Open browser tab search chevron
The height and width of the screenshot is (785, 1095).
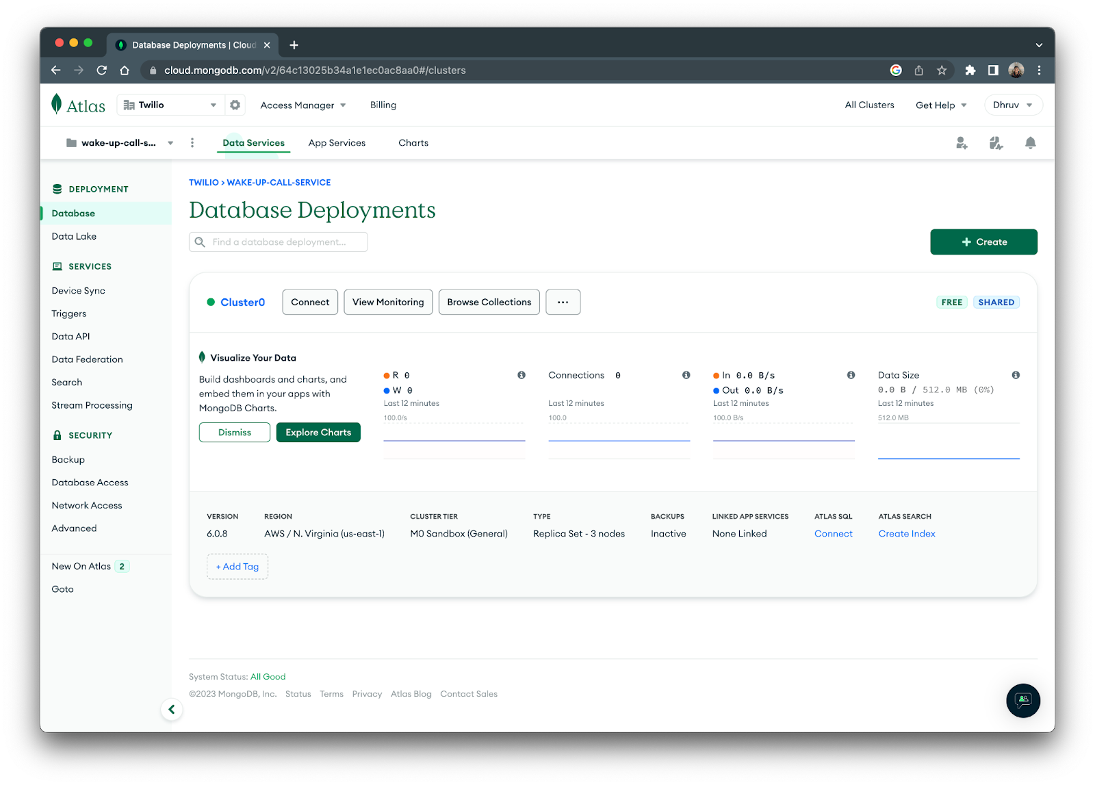(x=1039, y=45)
